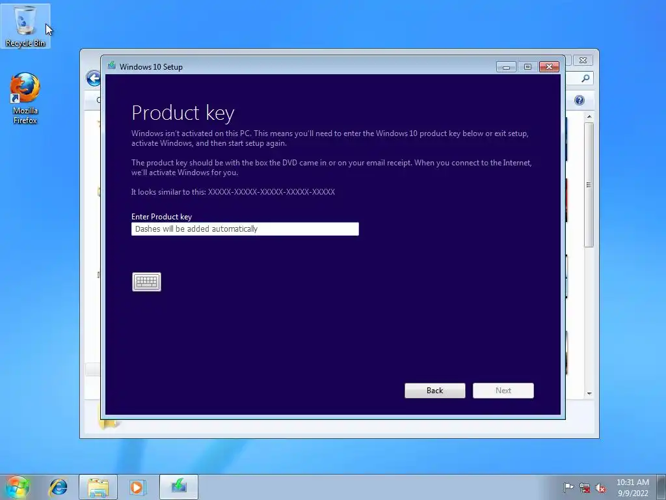Screen dimensions: 666x500
Task: Open Windows Media Player taskbar icon
Action: (138, 487)
